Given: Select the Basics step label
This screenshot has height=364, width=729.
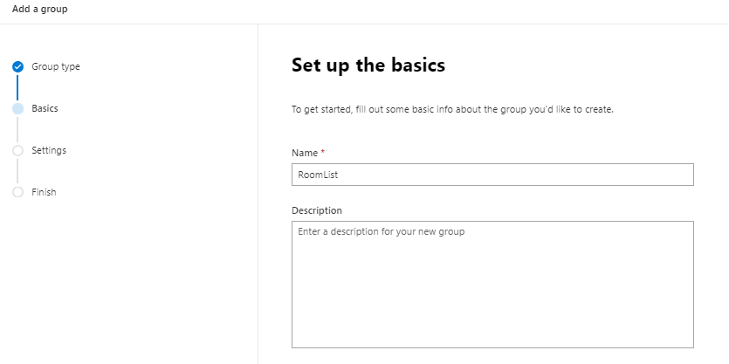Looking at the screenshot, I should tap(45, 108).
